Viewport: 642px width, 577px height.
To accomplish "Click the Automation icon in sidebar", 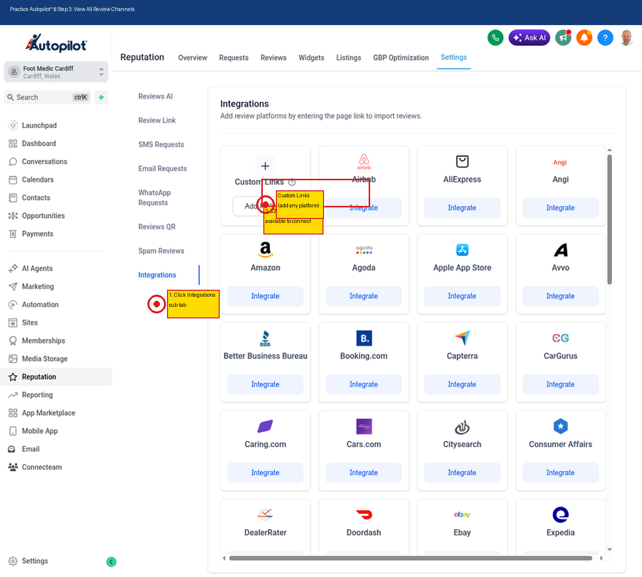I will click(x=13, y=305).
